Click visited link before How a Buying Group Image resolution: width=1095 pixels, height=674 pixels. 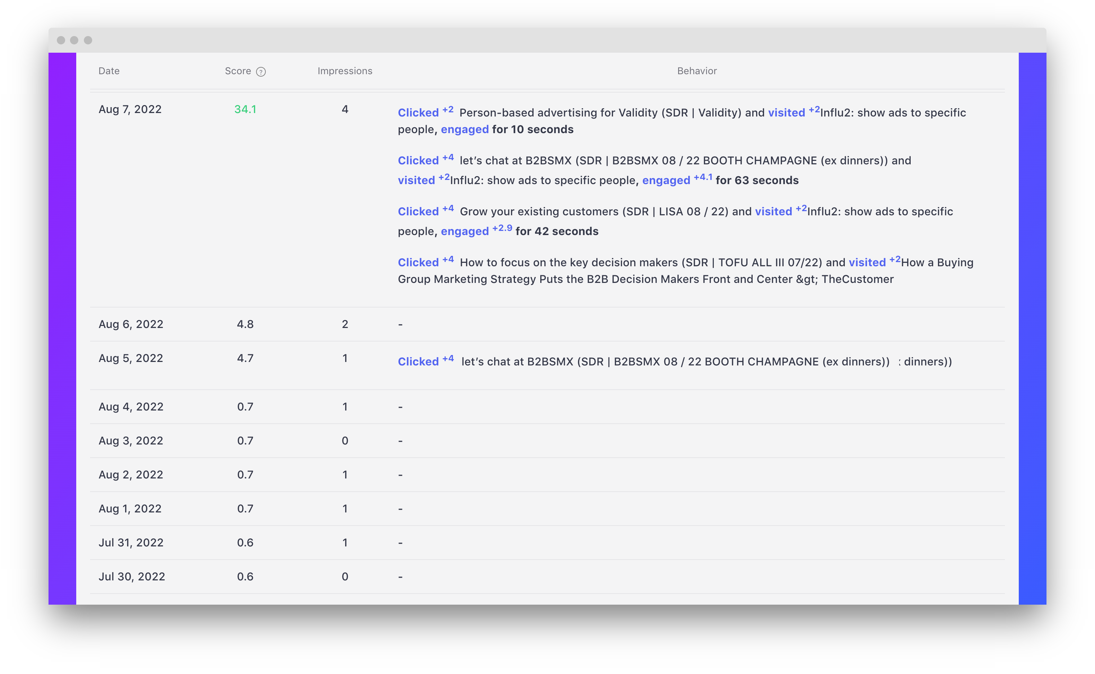point(867,262)
